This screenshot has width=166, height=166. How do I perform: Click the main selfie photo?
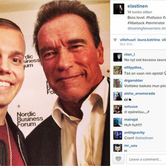[55, 83]
